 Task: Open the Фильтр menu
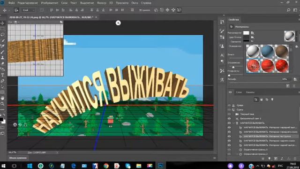(x=102, y=3)
